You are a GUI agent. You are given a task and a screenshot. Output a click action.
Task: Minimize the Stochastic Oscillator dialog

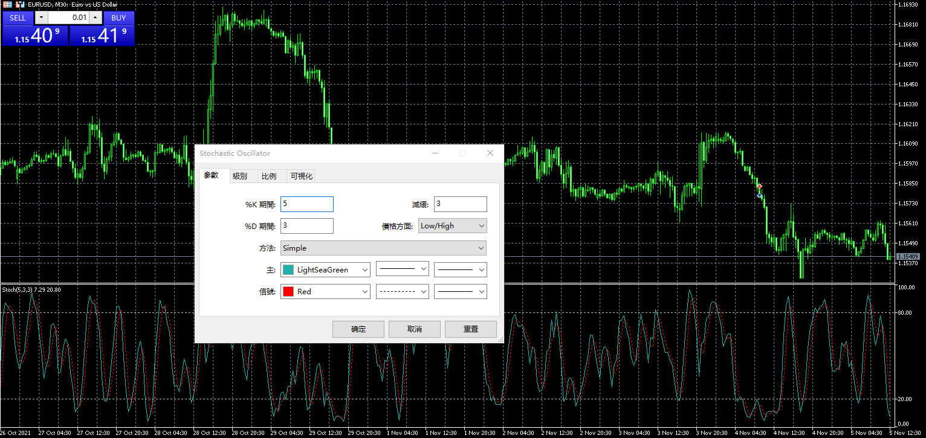click(x=435, y=153)
